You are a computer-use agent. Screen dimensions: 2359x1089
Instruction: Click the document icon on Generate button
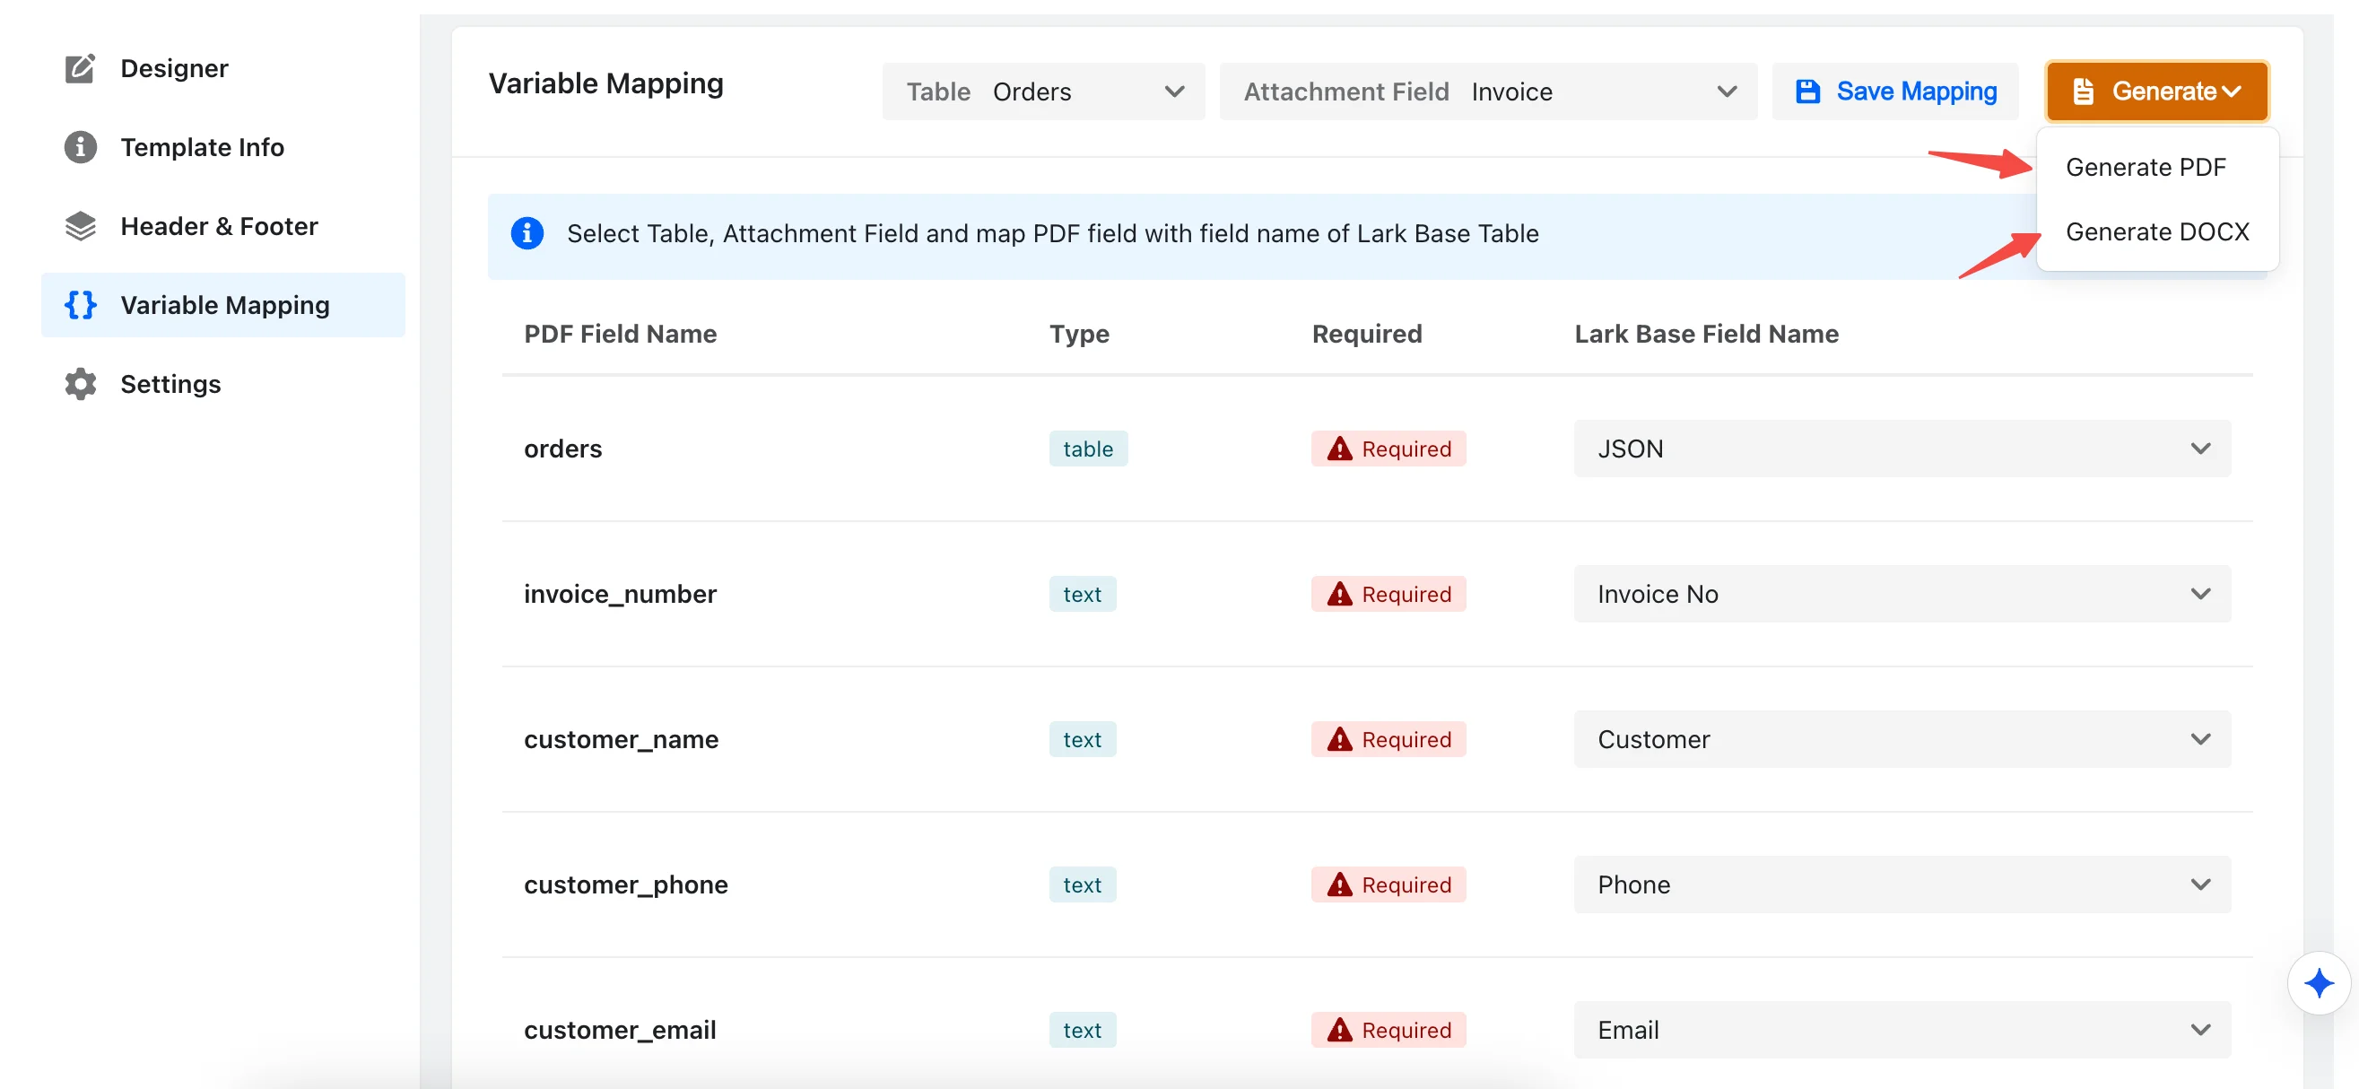pyautogui.click(x=2083, y=91)
